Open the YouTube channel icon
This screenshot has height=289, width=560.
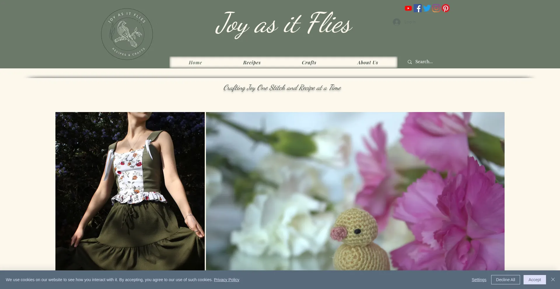coord(408,8)
